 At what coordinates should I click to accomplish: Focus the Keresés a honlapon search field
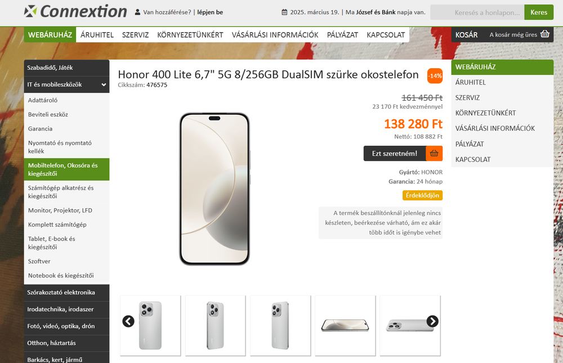pyautogui.click(x=477, y=12)
